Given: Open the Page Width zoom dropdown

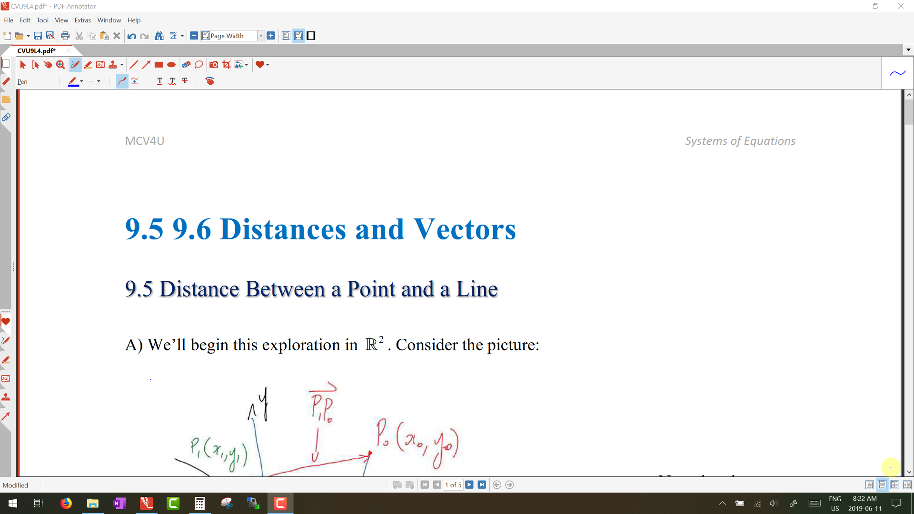Looking at the screenshot, I should click(x=261, y=36).
